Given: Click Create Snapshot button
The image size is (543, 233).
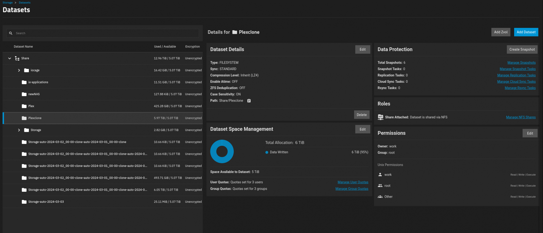Looking at the screenshot, I should click(522, 49).
